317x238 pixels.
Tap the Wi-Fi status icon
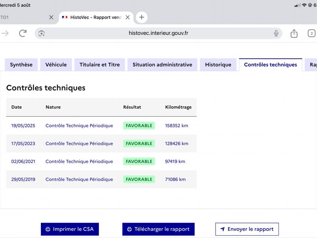pos(304,5)
